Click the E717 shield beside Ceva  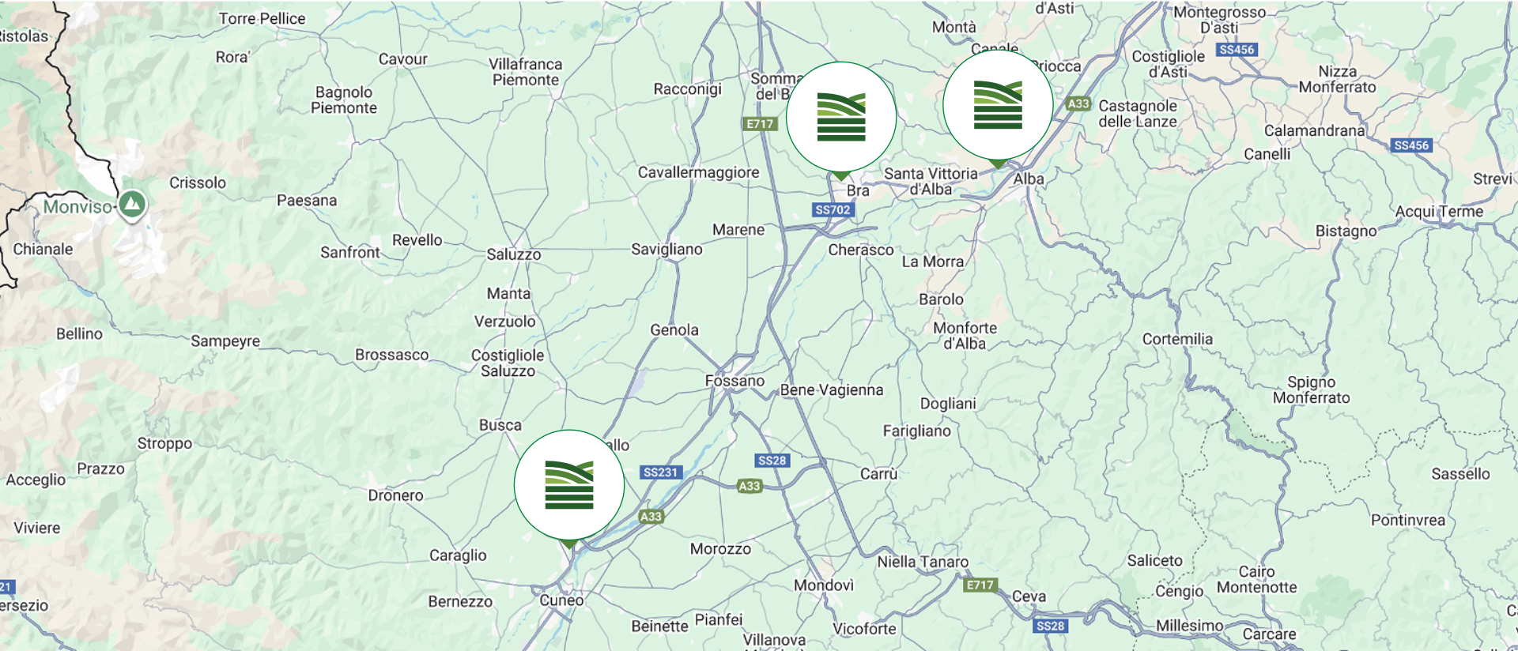coord(980,585)
